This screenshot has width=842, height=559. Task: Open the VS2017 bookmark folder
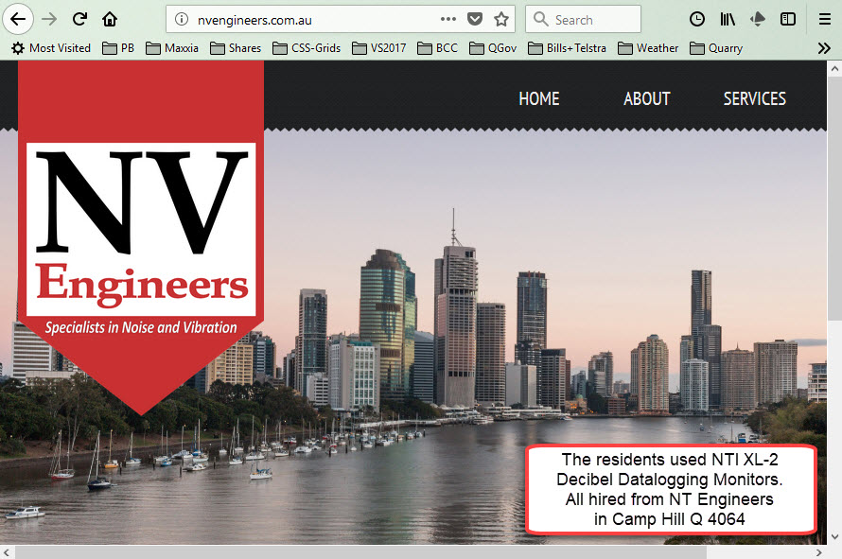coord(378,48)
